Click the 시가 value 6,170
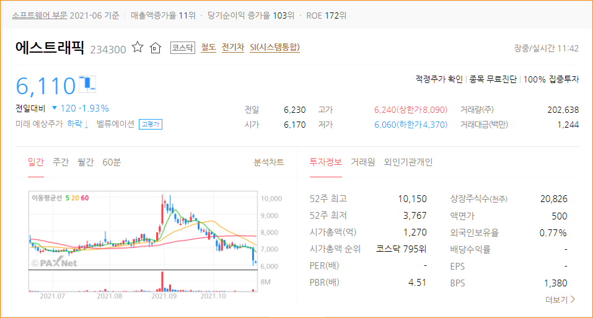This screenshot has width=593, height=318. [294, 125]
